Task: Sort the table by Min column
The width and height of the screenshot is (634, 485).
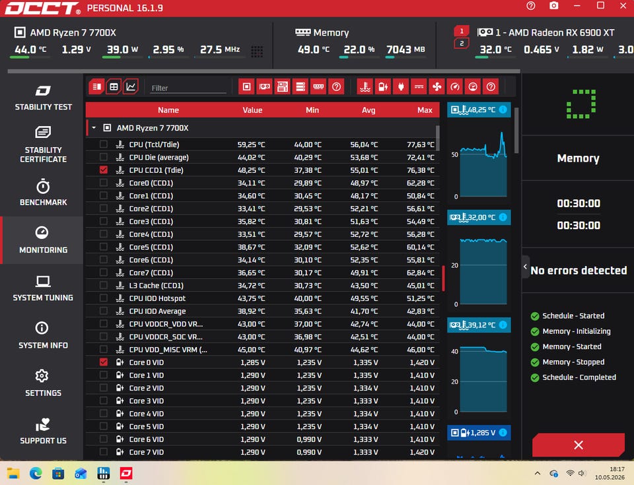Action: click(x=312, y=110)
